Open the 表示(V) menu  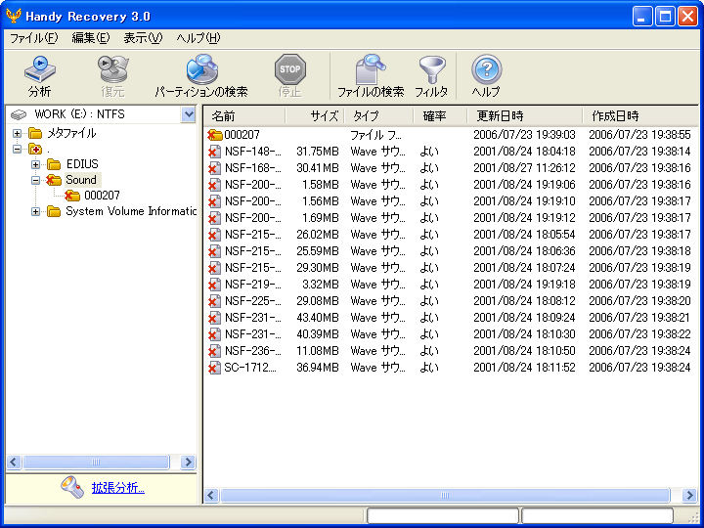[x=143, y=38]
